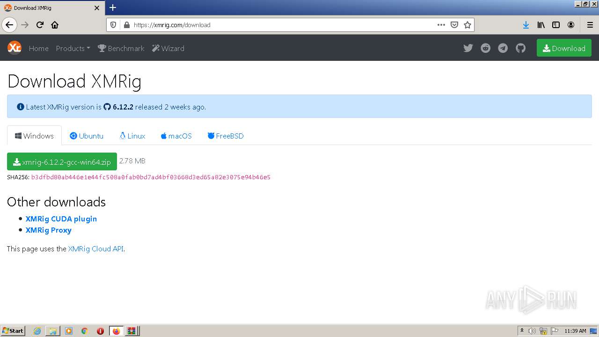This screenshot has width=599, height=337.
Task: Open network icon in system tray
Action: (543, 331)
